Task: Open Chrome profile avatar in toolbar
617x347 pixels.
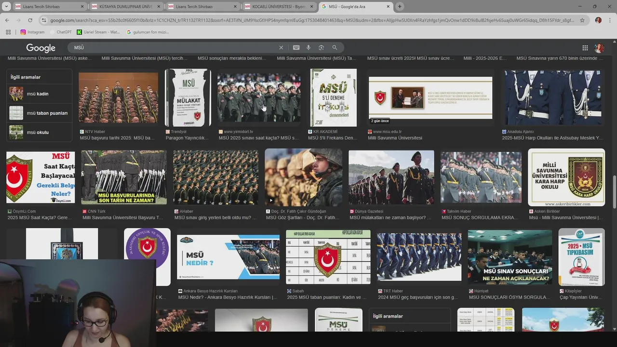Action: tap(598, 20)
